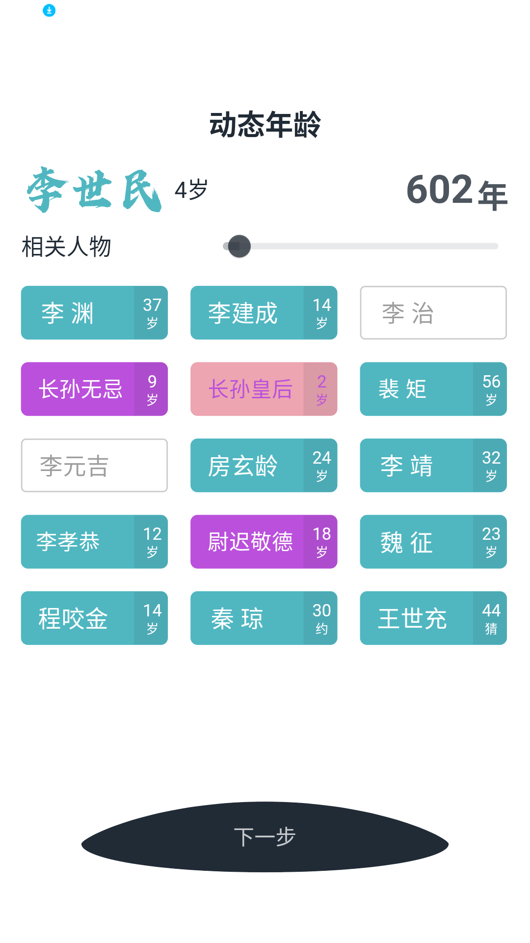Select the 李渊 person card
530x943 pixels.
click(94, 313)
